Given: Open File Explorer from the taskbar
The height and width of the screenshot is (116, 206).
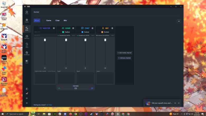Looking at the screenshot, I should 44,114.
